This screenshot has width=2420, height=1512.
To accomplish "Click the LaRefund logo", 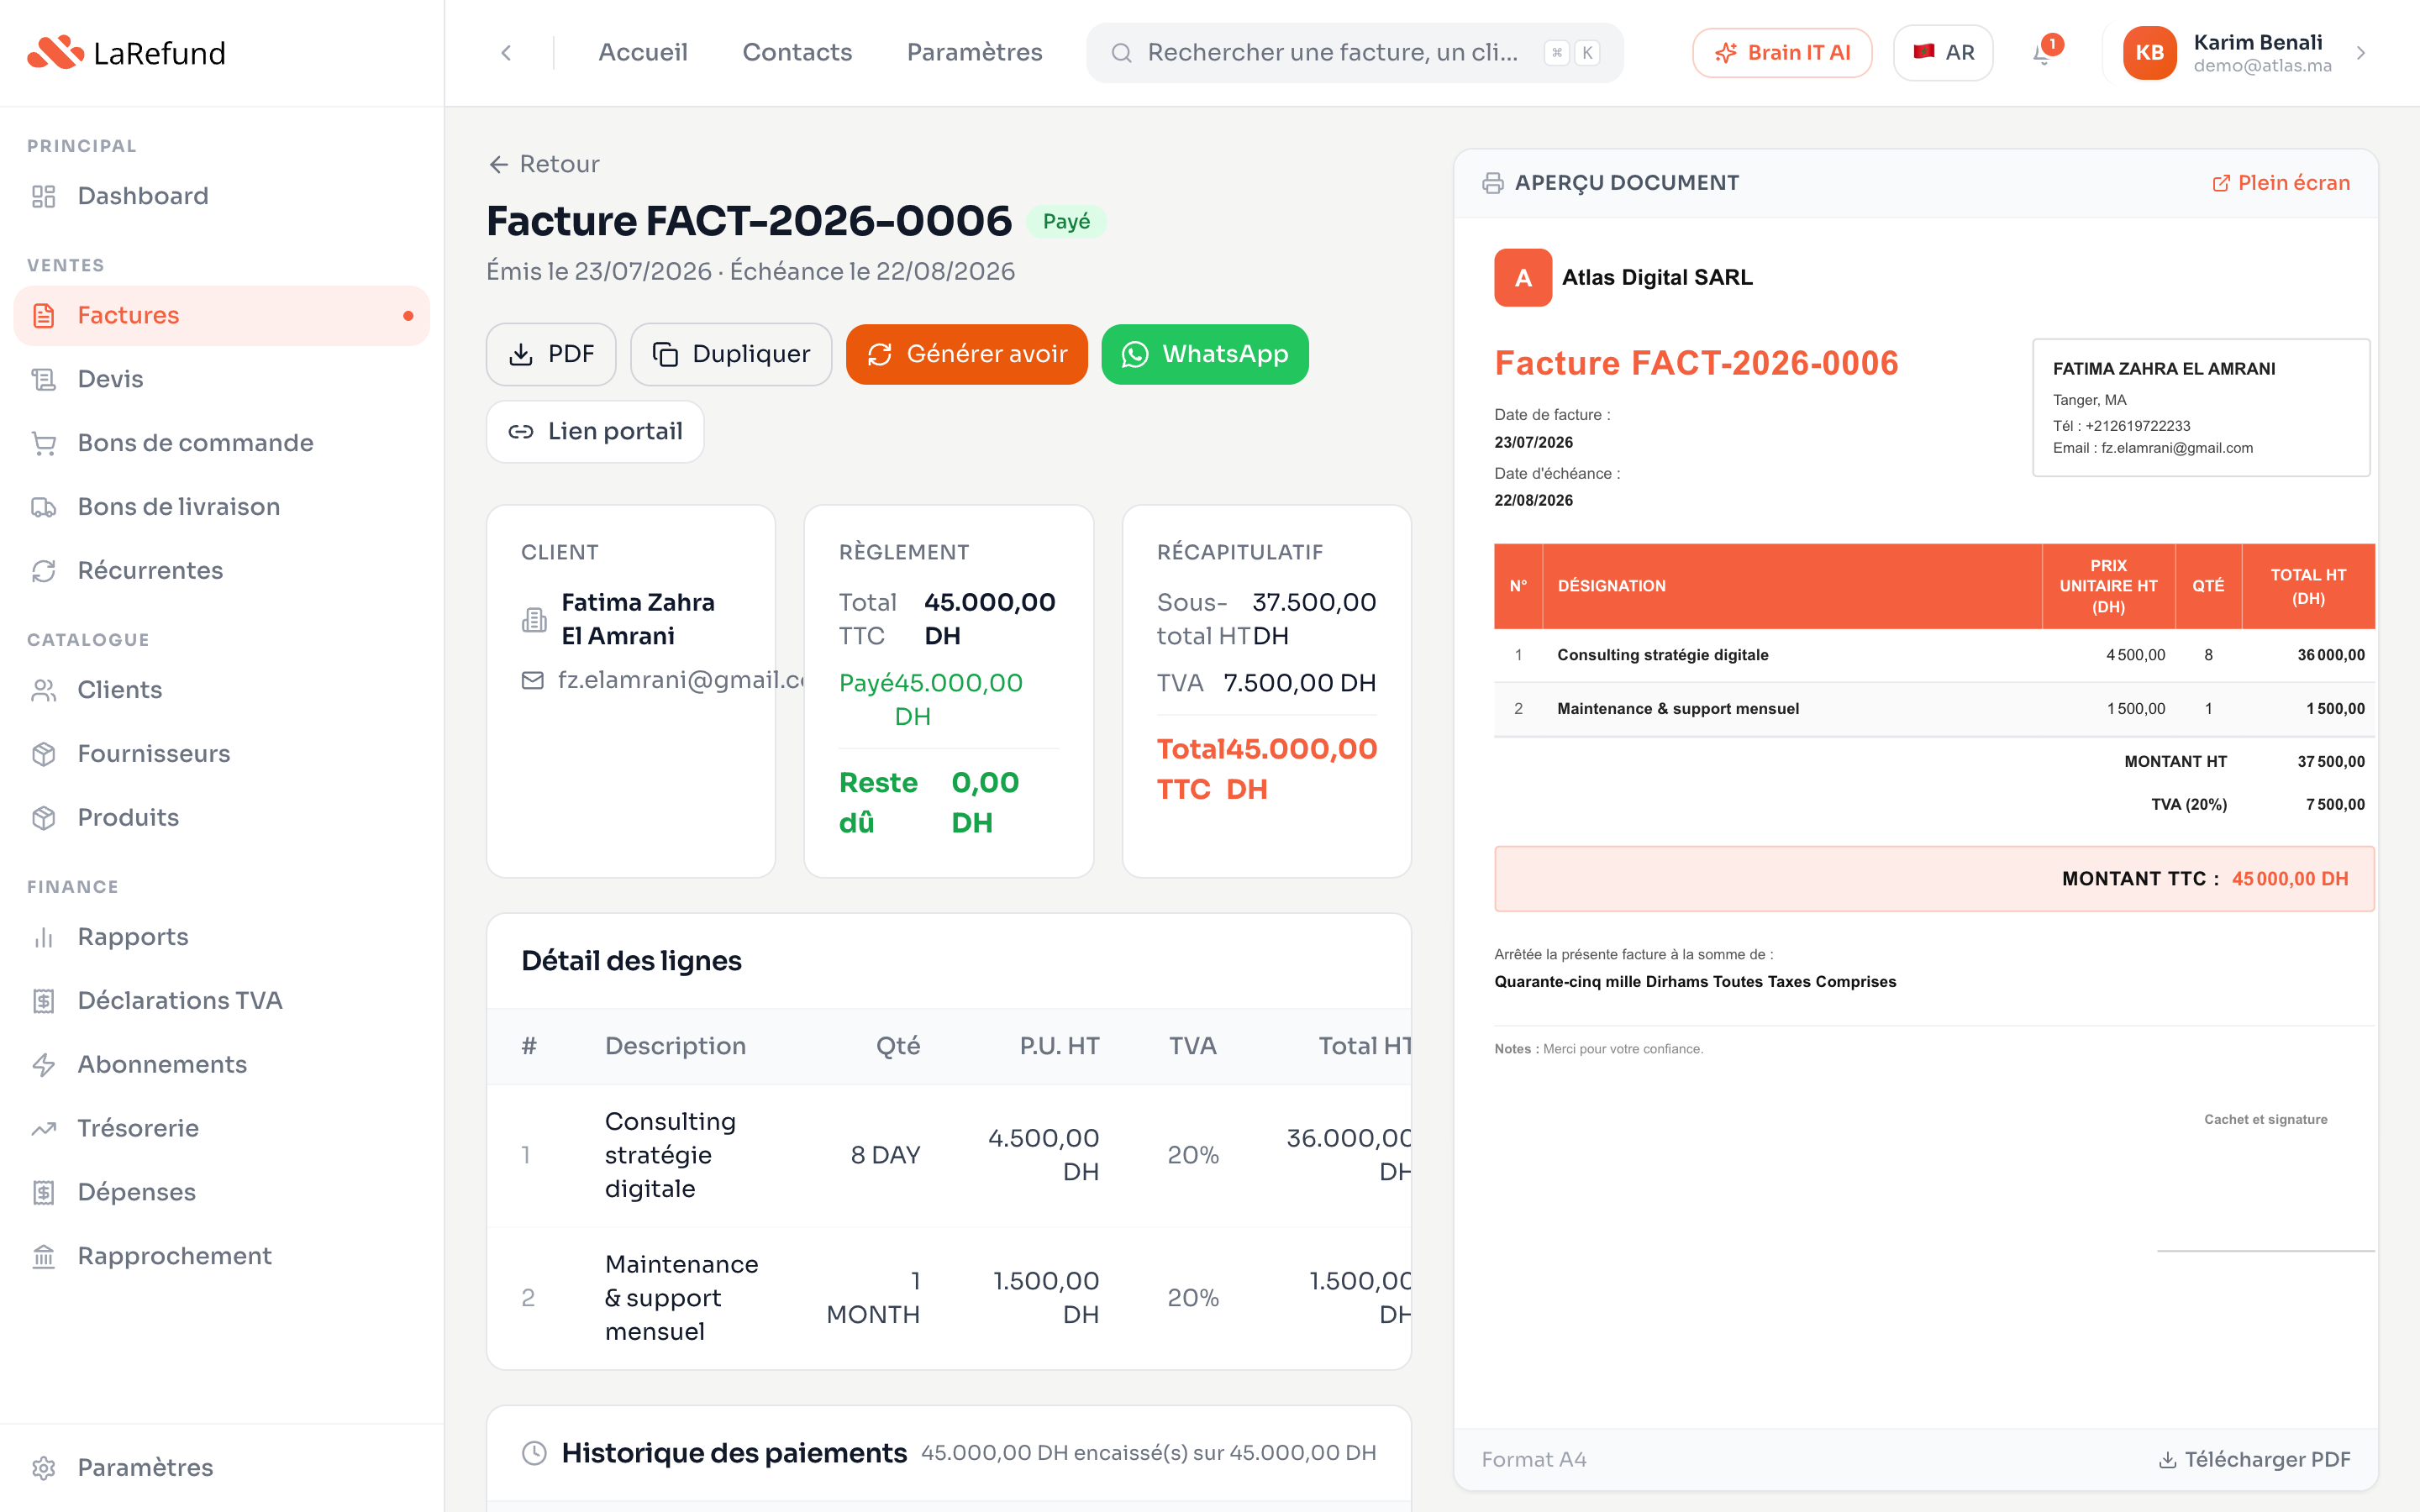I will click(126, 53).
